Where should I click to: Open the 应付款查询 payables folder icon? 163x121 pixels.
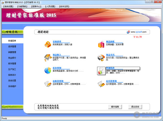pos(101,83)
